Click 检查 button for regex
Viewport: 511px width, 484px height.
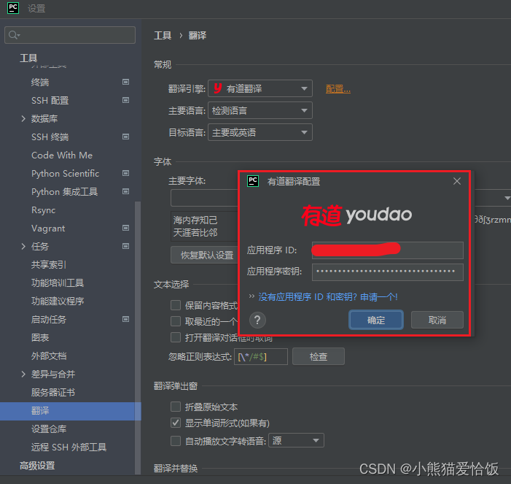(x=319, y=356)
